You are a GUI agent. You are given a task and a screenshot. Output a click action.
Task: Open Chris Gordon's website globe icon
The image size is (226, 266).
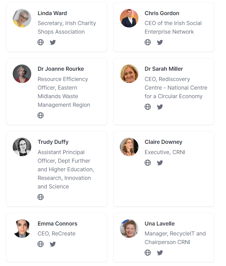(x=148, y=42)
